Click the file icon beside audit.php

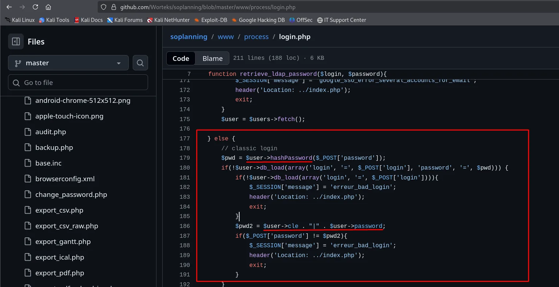tap(28, 132)
